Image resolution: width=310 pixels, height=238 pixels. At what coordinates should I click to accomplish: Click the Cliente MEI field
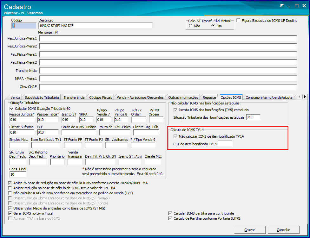pyautogui.click(x=153, y=162)
